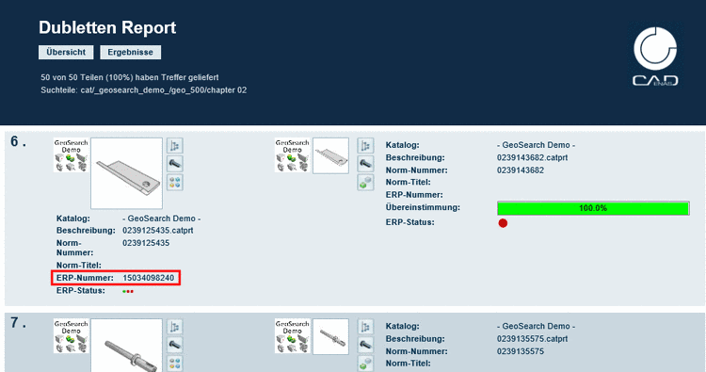706x372 pixels.
Task: Click the 100.0% Übereinstimmung green bar
Action: pyautogui.click(x=593, y=208)
